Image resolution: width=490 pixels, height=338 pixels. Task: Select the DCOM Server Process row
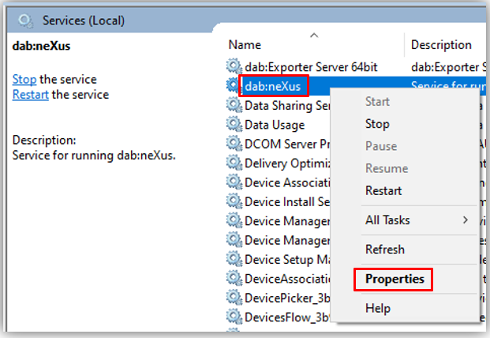coord(287,144)
